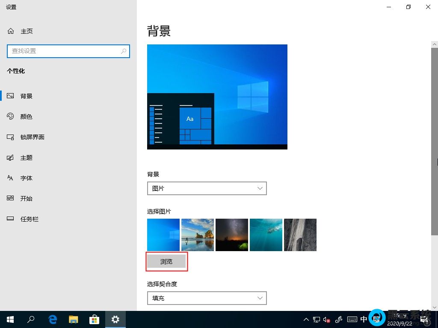Show hidden tray icons via chevron

coord(306,319)
